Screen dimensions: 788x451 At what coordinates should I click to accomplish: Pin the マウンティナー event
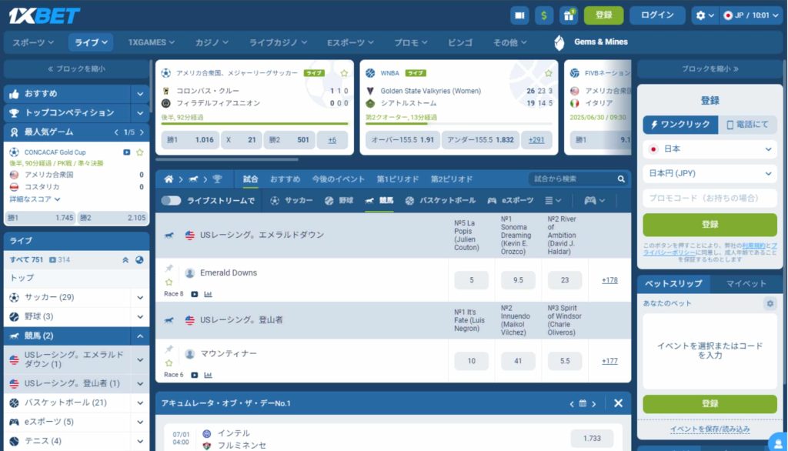tap(169, 349)
